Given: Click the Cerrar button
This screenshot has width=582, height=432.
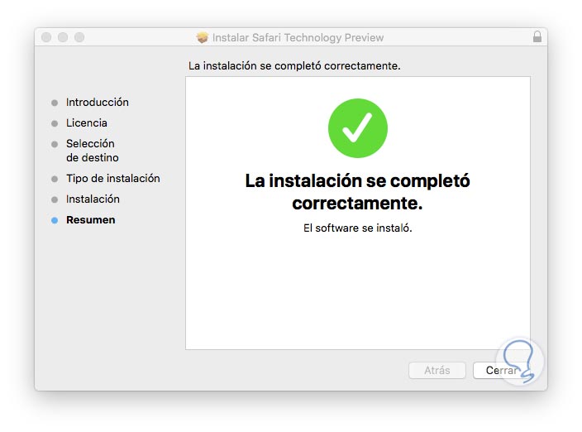Looking at the screenshot, I should point(502,370).
